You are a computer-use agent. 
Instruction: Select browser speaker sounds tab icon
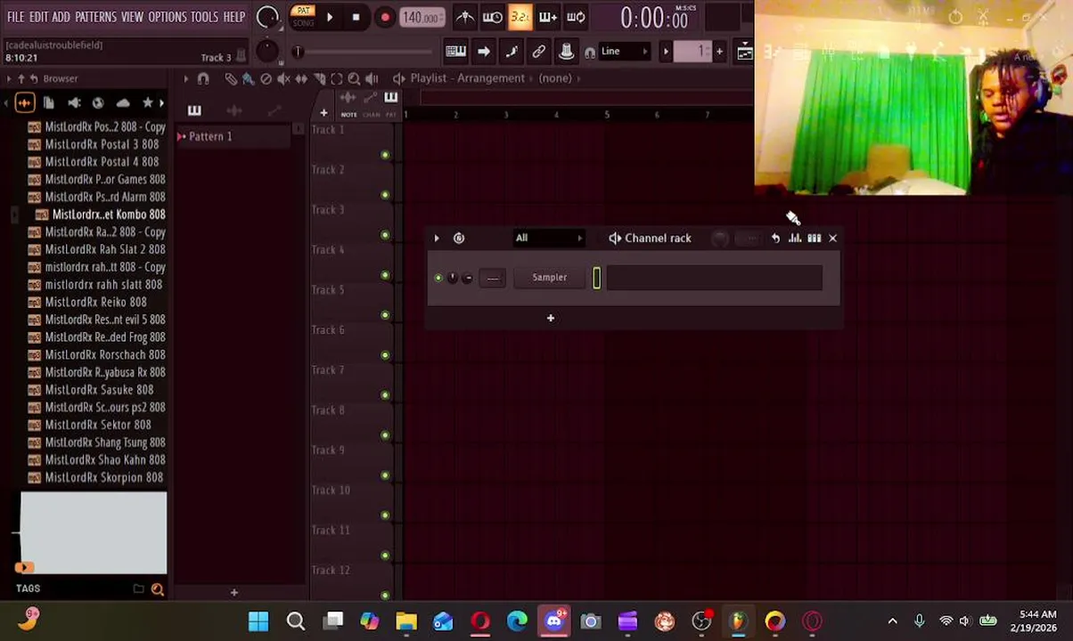[74, 103]
